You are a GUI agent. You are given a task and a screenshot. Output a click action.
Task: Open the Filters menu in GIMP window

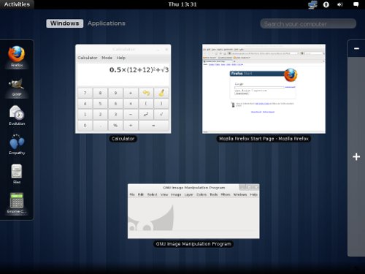[x=226, y=194]
